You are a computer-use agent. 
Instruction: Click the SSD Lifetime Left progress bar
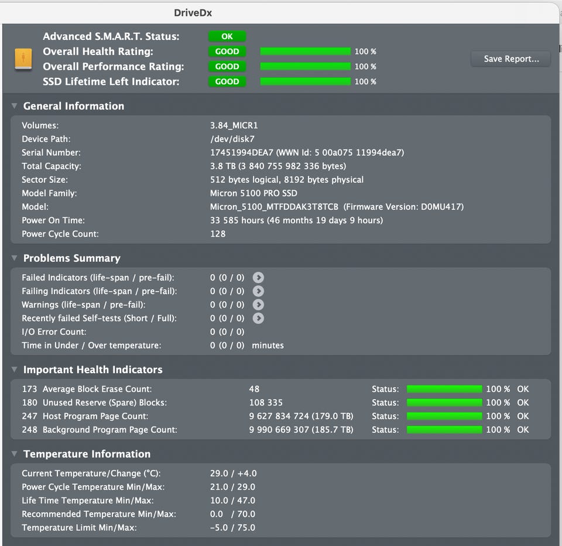pos(306,81)
